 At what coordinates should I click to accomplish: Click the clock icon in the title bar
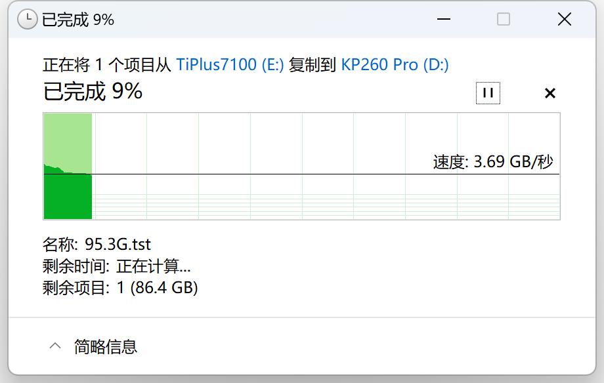[x=27, y=19]
